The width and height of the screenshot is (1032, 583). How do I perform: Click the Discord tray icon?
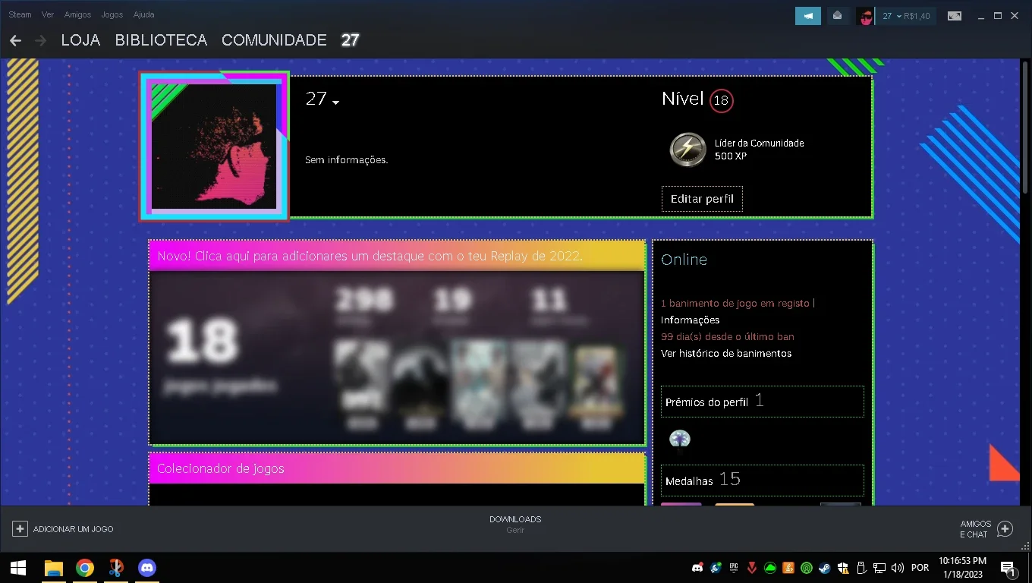click(697, 568)
